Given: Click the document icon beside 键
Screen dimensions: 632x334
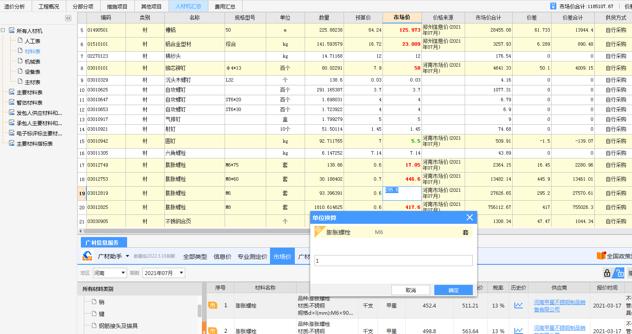Looking at the screenshot, I should 94,313.
